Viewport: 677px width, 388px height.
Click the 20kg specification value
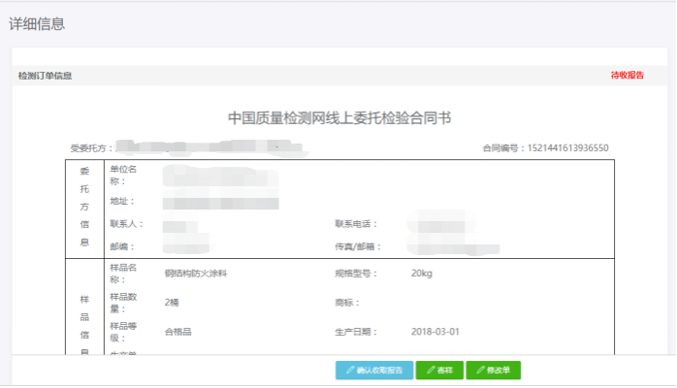pos(422,274)
